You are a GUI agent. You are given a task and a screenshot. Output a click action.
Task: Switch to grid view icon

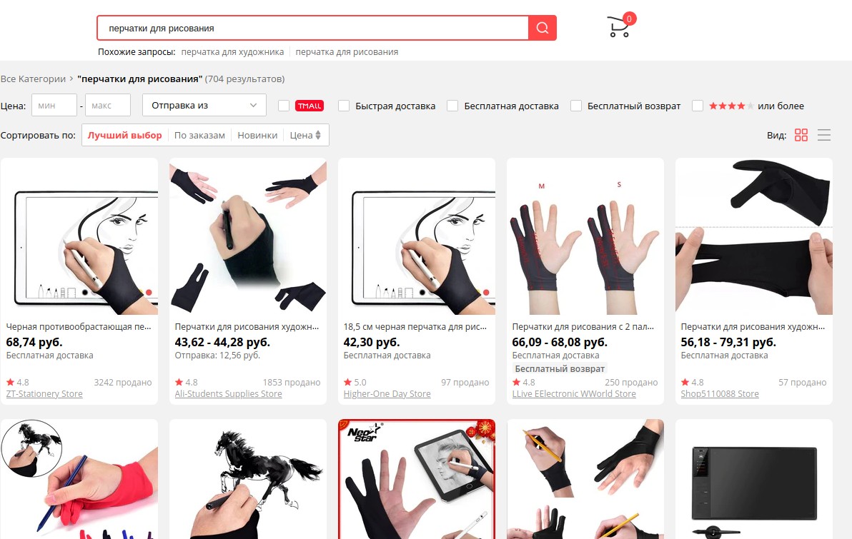(801, 135)
